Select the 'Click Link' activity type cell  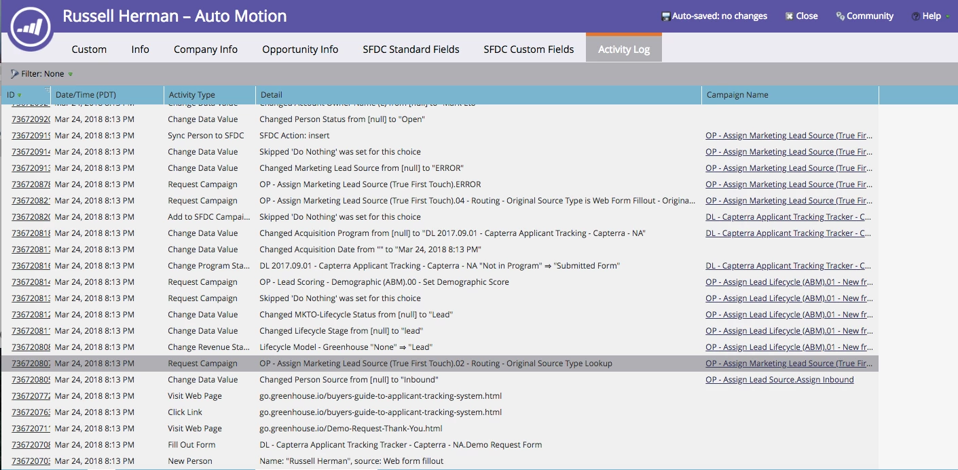(x=185, y=412)
